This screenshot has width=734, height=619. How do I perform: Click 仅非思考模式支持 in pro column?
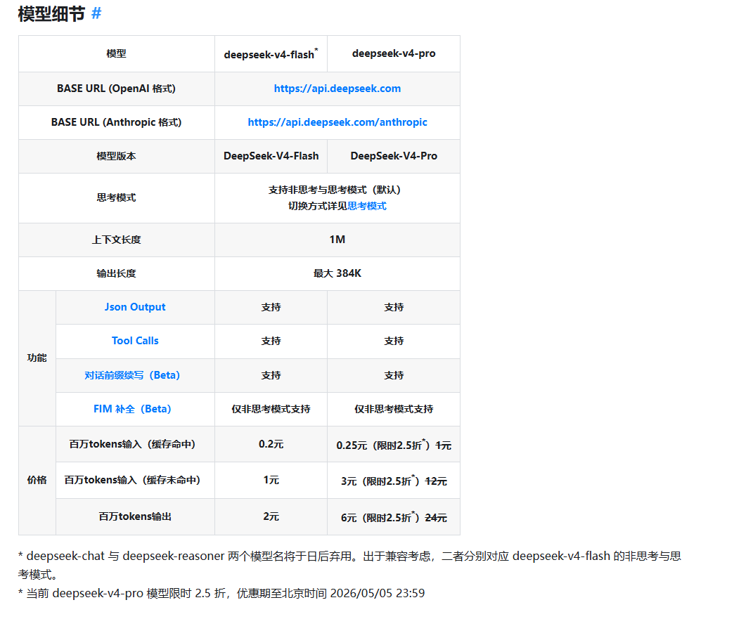(x=394, y=410)
